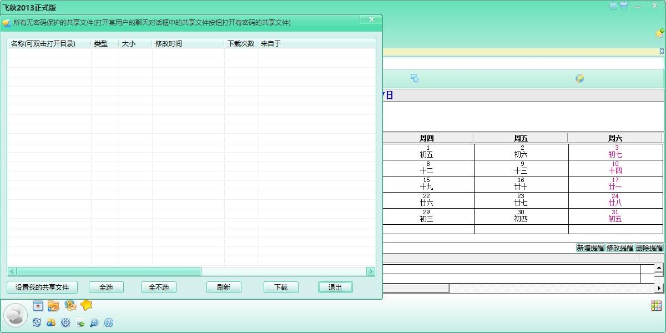
Task: Click the shirt skin-change icon in title bar
Action: pos(624,7)
